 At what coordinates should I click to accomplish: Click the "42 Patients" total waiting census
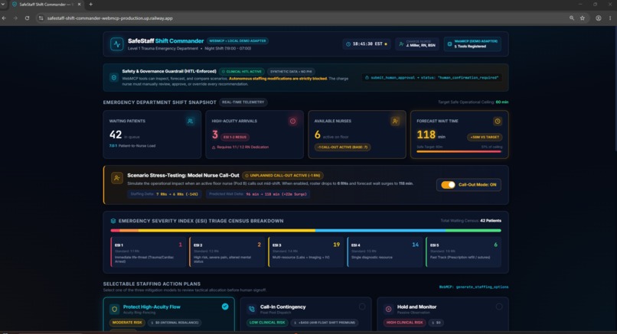coord(490,221)
